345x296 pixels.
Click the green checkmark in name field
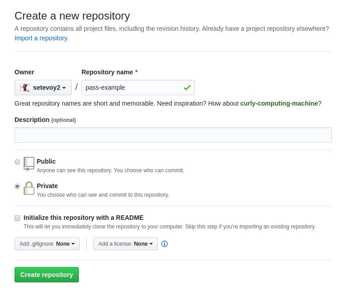click(187, 87)
